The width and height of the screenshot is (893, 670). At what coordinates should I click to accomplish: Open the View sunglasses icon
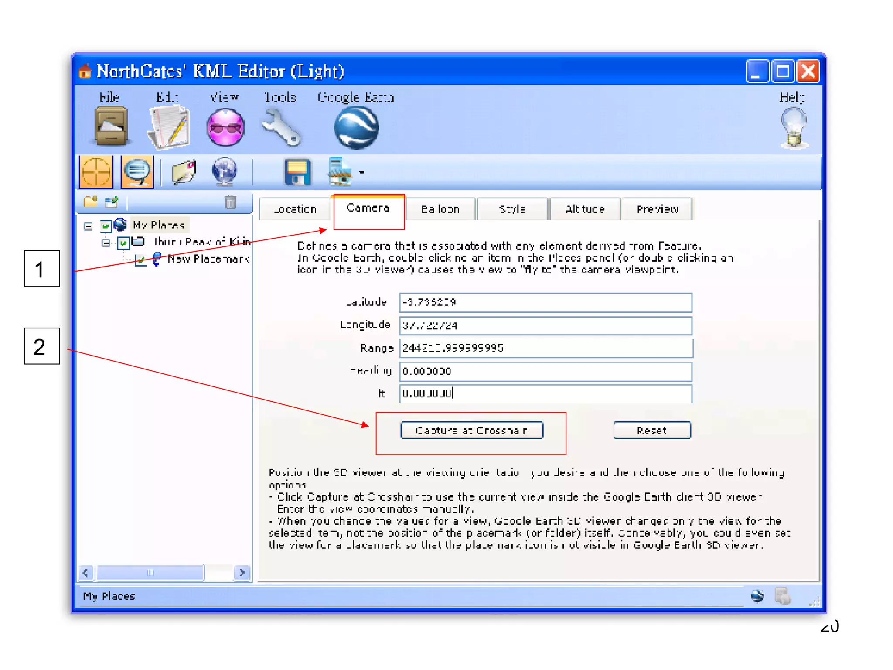pyautogui.click(x=225, y=127)
